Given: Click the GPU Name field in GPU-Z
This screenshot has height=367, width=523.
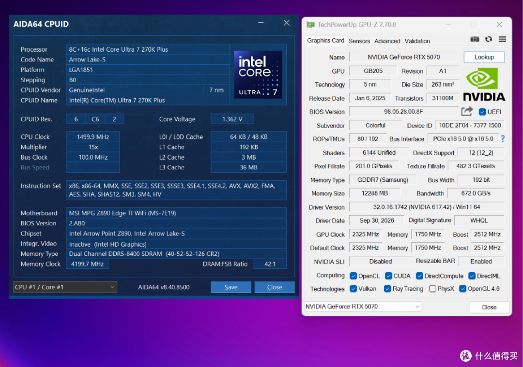Looking at the screenshot, I should (x=403, y=57).
